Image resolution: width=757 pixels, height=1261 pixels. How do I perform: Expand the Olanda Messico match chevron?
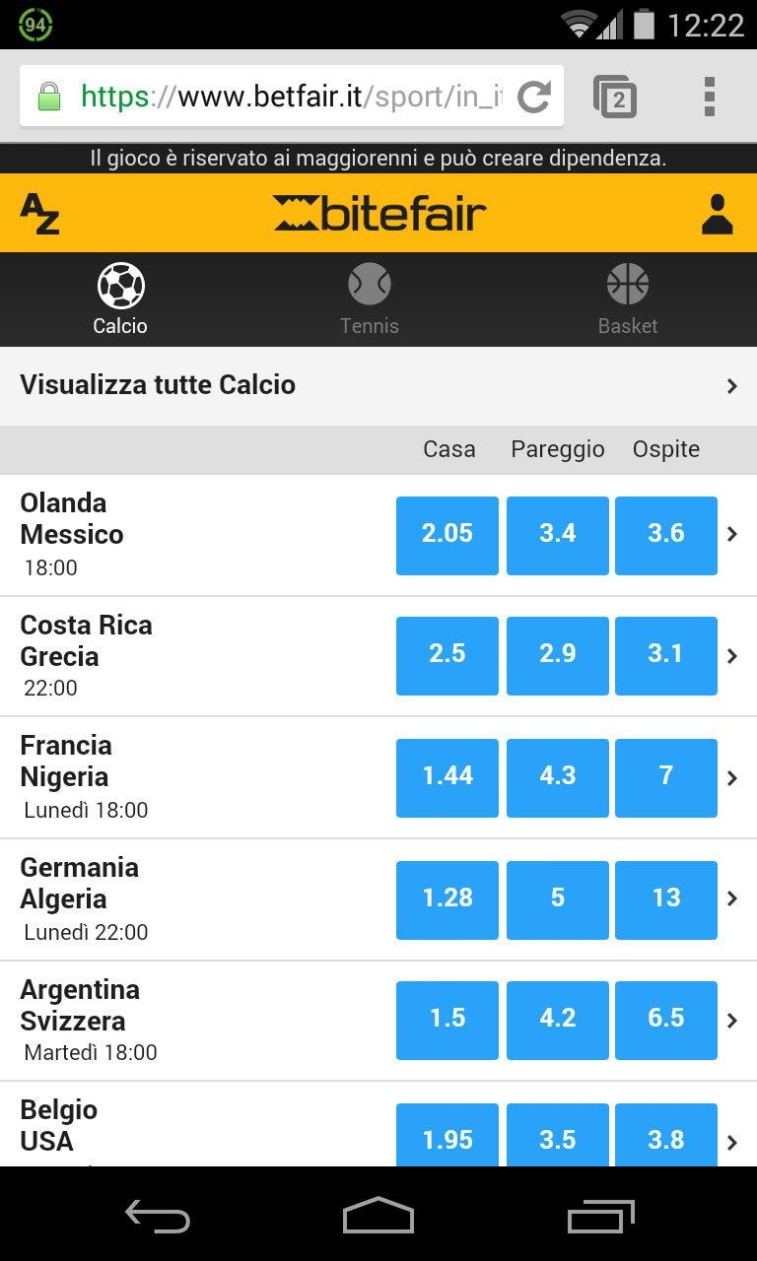(x=731, y=534)
